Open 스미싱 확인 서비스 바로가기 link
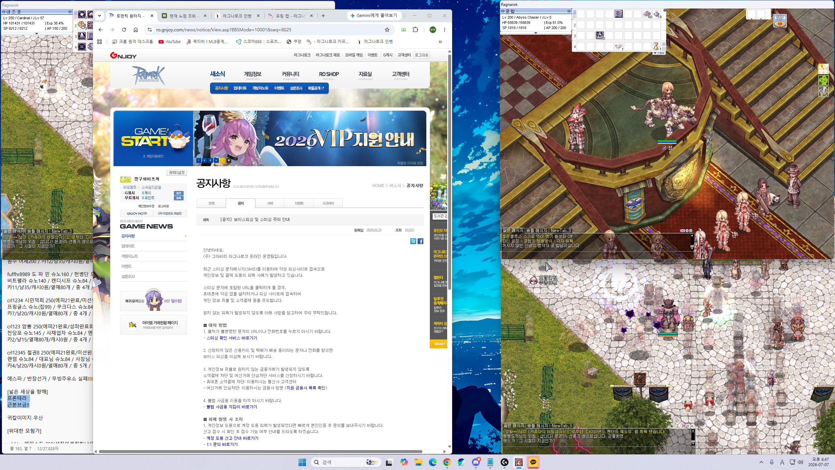The width and height of the screenshot is (835, 470). [x=232, y=338]
